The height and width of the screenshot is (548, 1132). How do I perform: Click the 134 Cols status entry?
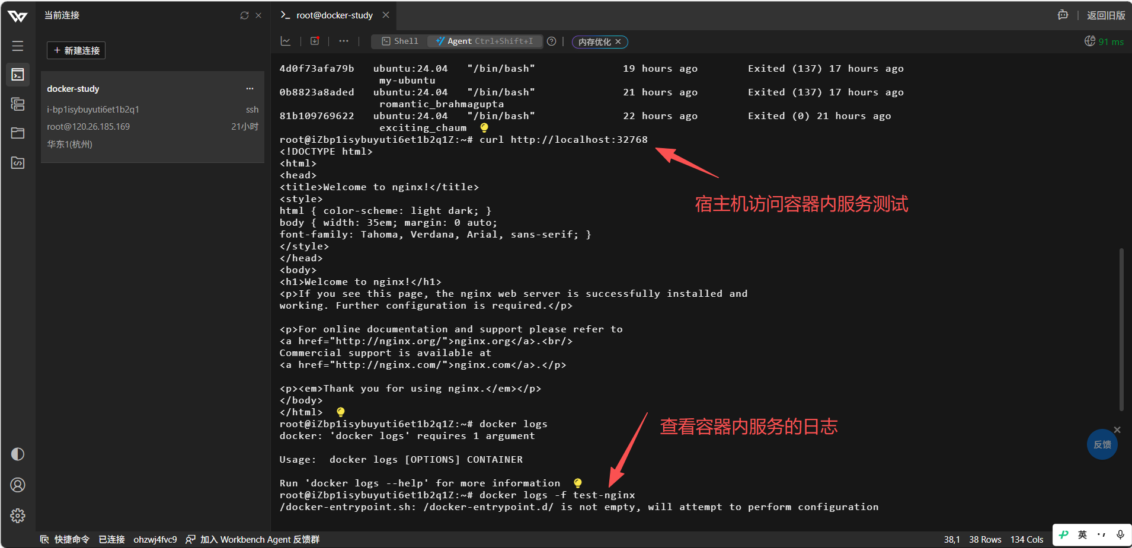pyautogui.click(x=1027, y=539)
